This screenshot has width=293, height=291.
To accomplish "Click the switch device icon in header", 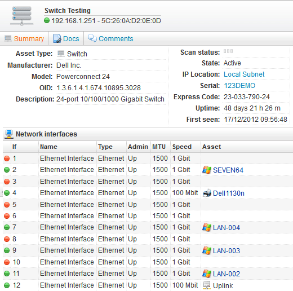I will click(x=21, y=16).
